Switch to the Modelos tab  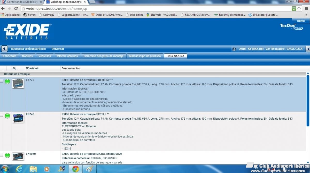coord(27,56)
